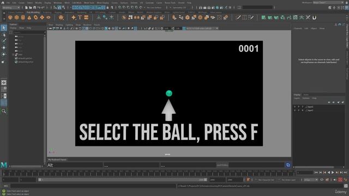Click the Redo arrow icon

43,8
